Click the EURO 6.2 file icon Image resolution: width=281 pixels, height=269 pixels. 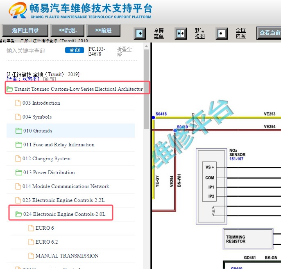click(31, 242)
